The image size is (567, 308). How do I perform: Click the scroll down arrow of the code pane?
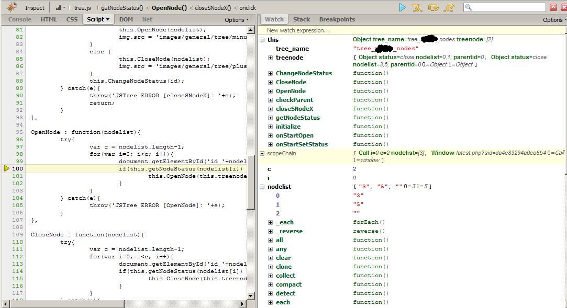coord(250,295)
